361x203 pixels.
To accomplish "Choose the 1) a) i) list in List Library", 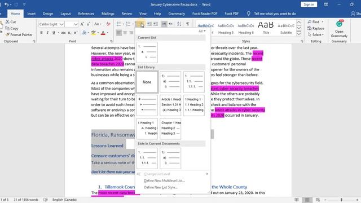I will 170,82.
